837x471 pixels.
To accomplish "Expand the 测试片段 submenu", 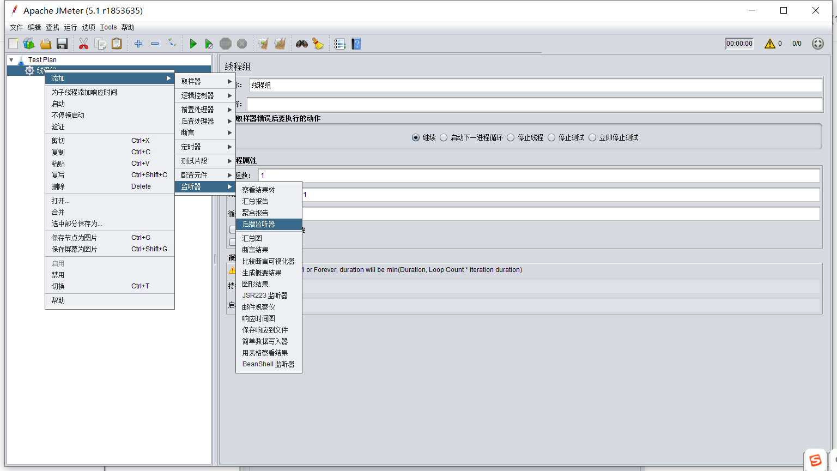I will (x=205, y=161).
